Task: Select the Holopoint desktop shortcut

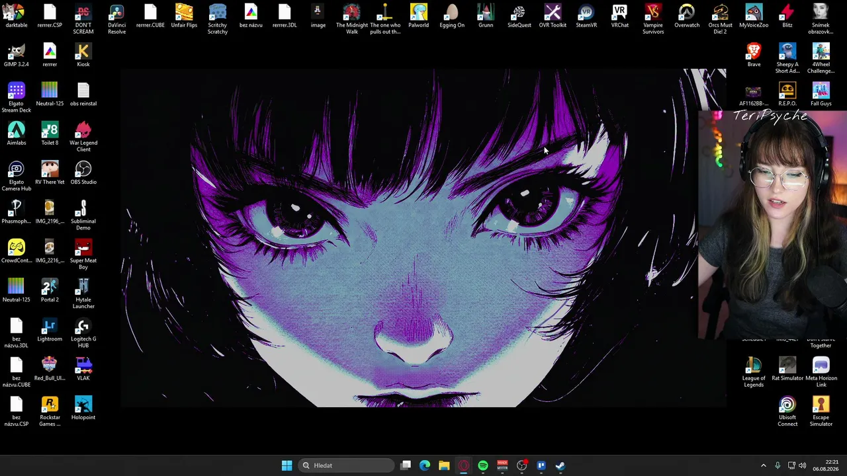Action: (x=83, y=409)
